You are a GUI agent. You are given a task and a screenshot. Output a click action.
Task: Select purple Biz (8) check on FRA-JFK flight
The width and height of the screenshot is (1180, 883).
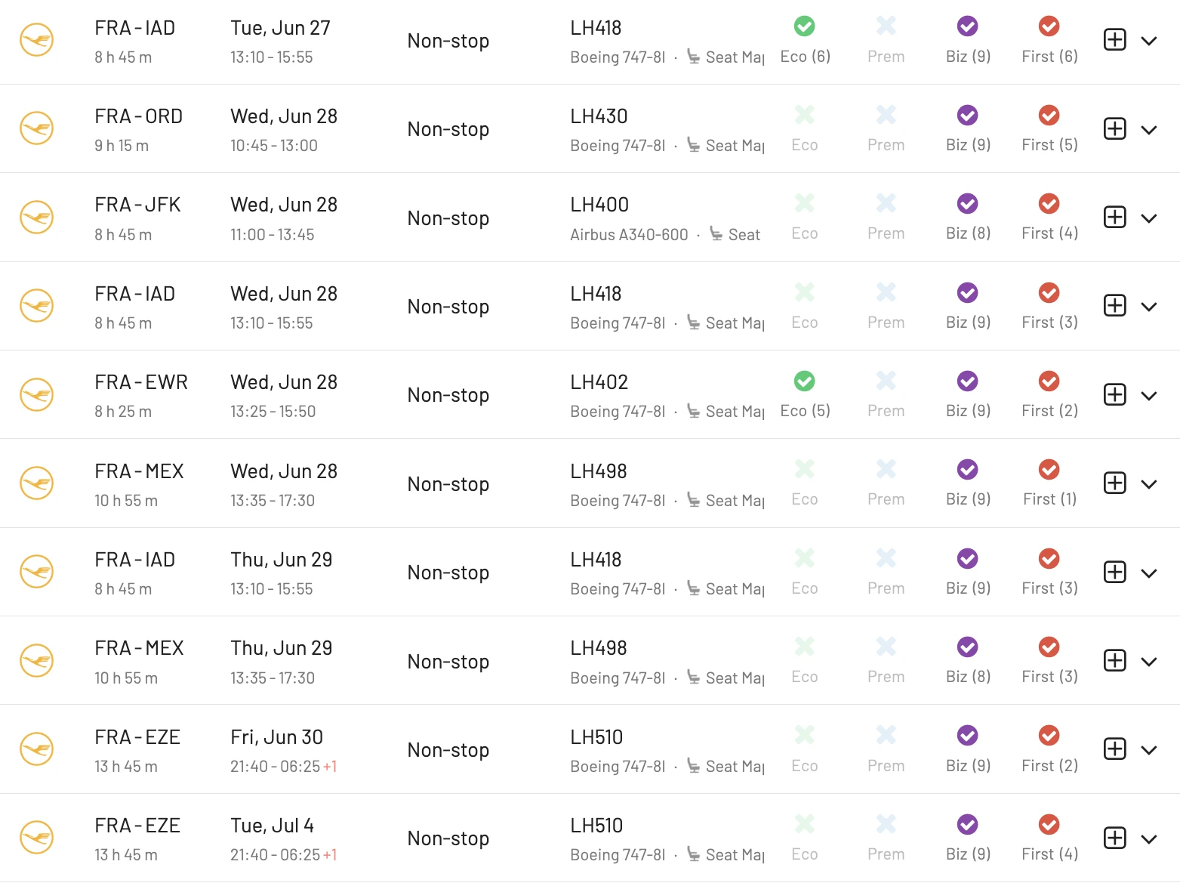tap(968, 204)
